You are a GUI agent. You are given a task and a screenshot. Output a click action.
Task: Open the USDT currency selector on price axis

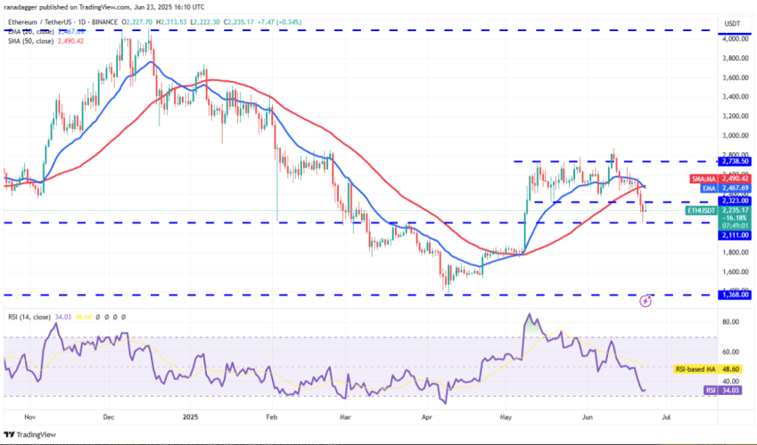click(x=733, y=23)
